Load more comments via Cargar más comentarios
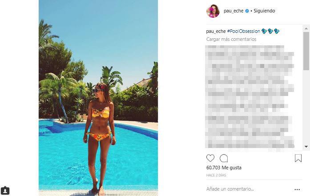 [x=231, y=39]
